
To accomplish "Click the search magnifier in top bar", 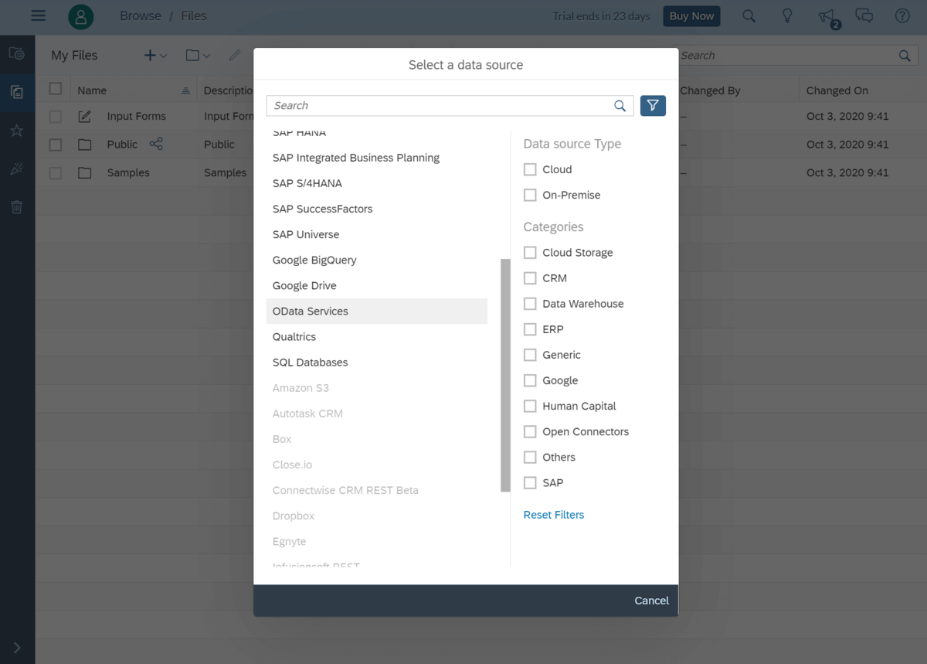I will tap(749, 15).
